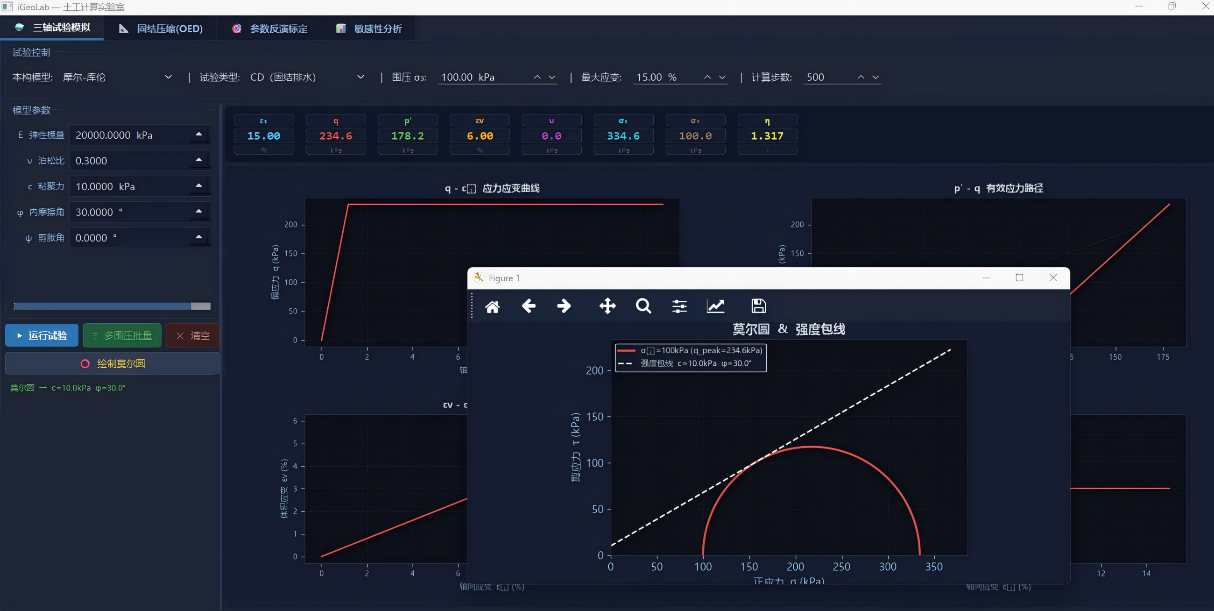Image resolution: width=1214 pixels, height=611 pixels.
Task: Click Back arrow in Figure 1 toolbar
Action: tap(528, 306)
